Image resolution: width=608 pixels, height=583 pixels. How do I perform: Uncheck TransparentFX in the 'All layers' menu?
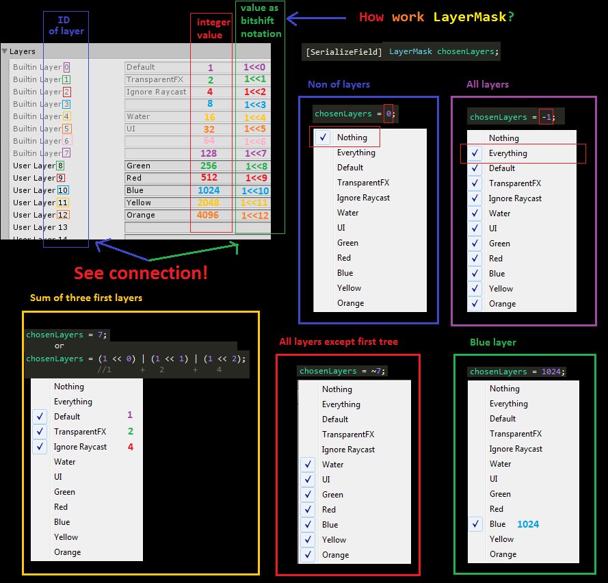[522, 183]
